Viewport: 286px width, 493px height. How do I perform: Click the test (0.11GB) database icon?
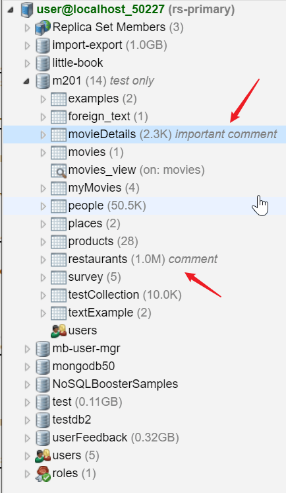click(x=42, y=402)
